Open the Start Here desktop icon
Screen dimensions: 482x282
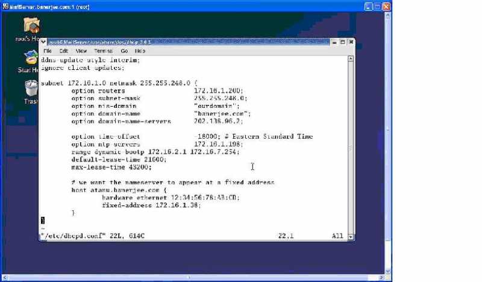(31, 58)
